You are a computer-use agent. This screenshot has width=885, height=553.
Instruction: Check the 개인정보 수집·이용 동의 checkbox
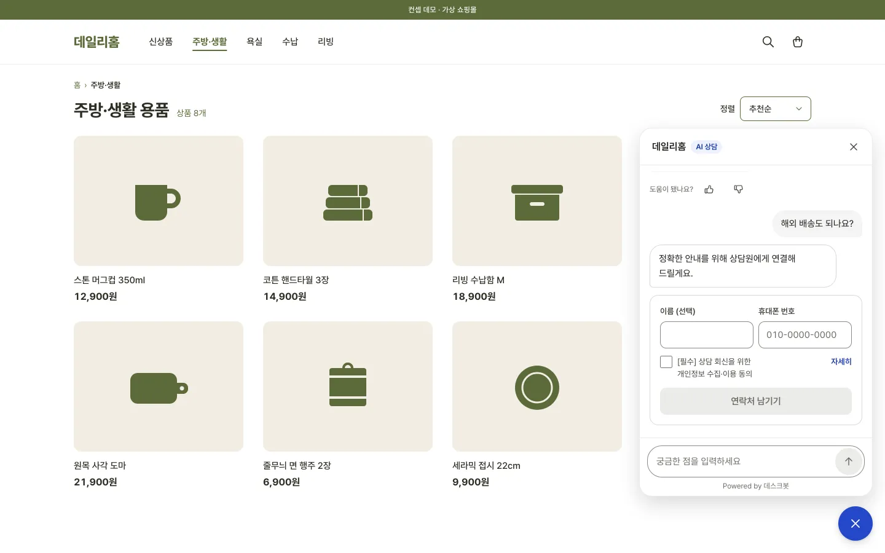[666, 362]
